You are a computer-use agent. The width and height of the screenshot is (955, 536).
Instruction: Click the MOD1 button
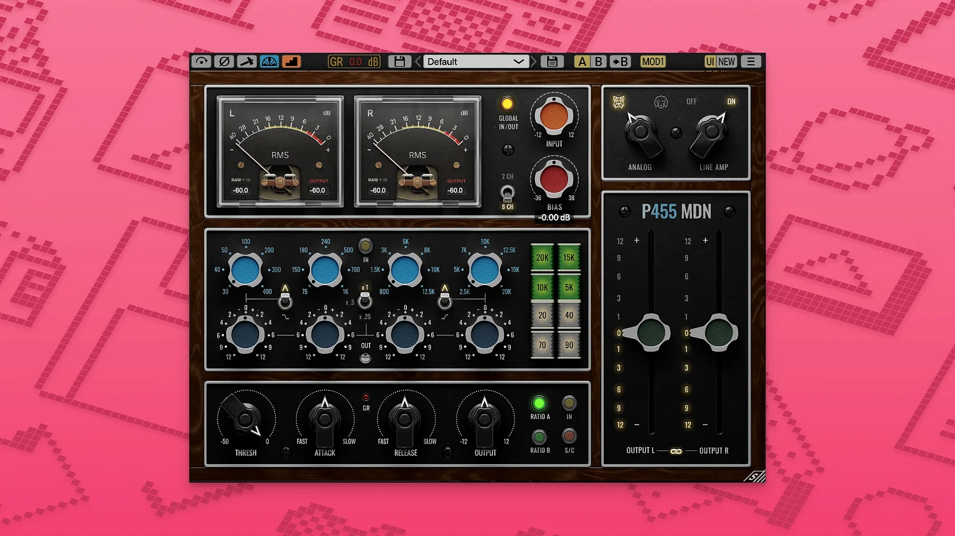click(x=653, y=62)
